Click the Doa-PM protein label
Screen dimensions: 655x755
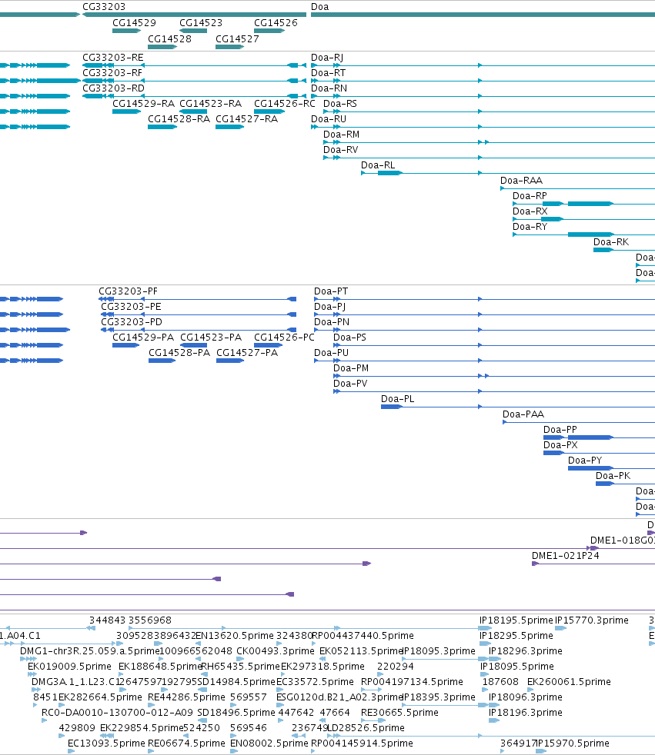coord(351,368)
